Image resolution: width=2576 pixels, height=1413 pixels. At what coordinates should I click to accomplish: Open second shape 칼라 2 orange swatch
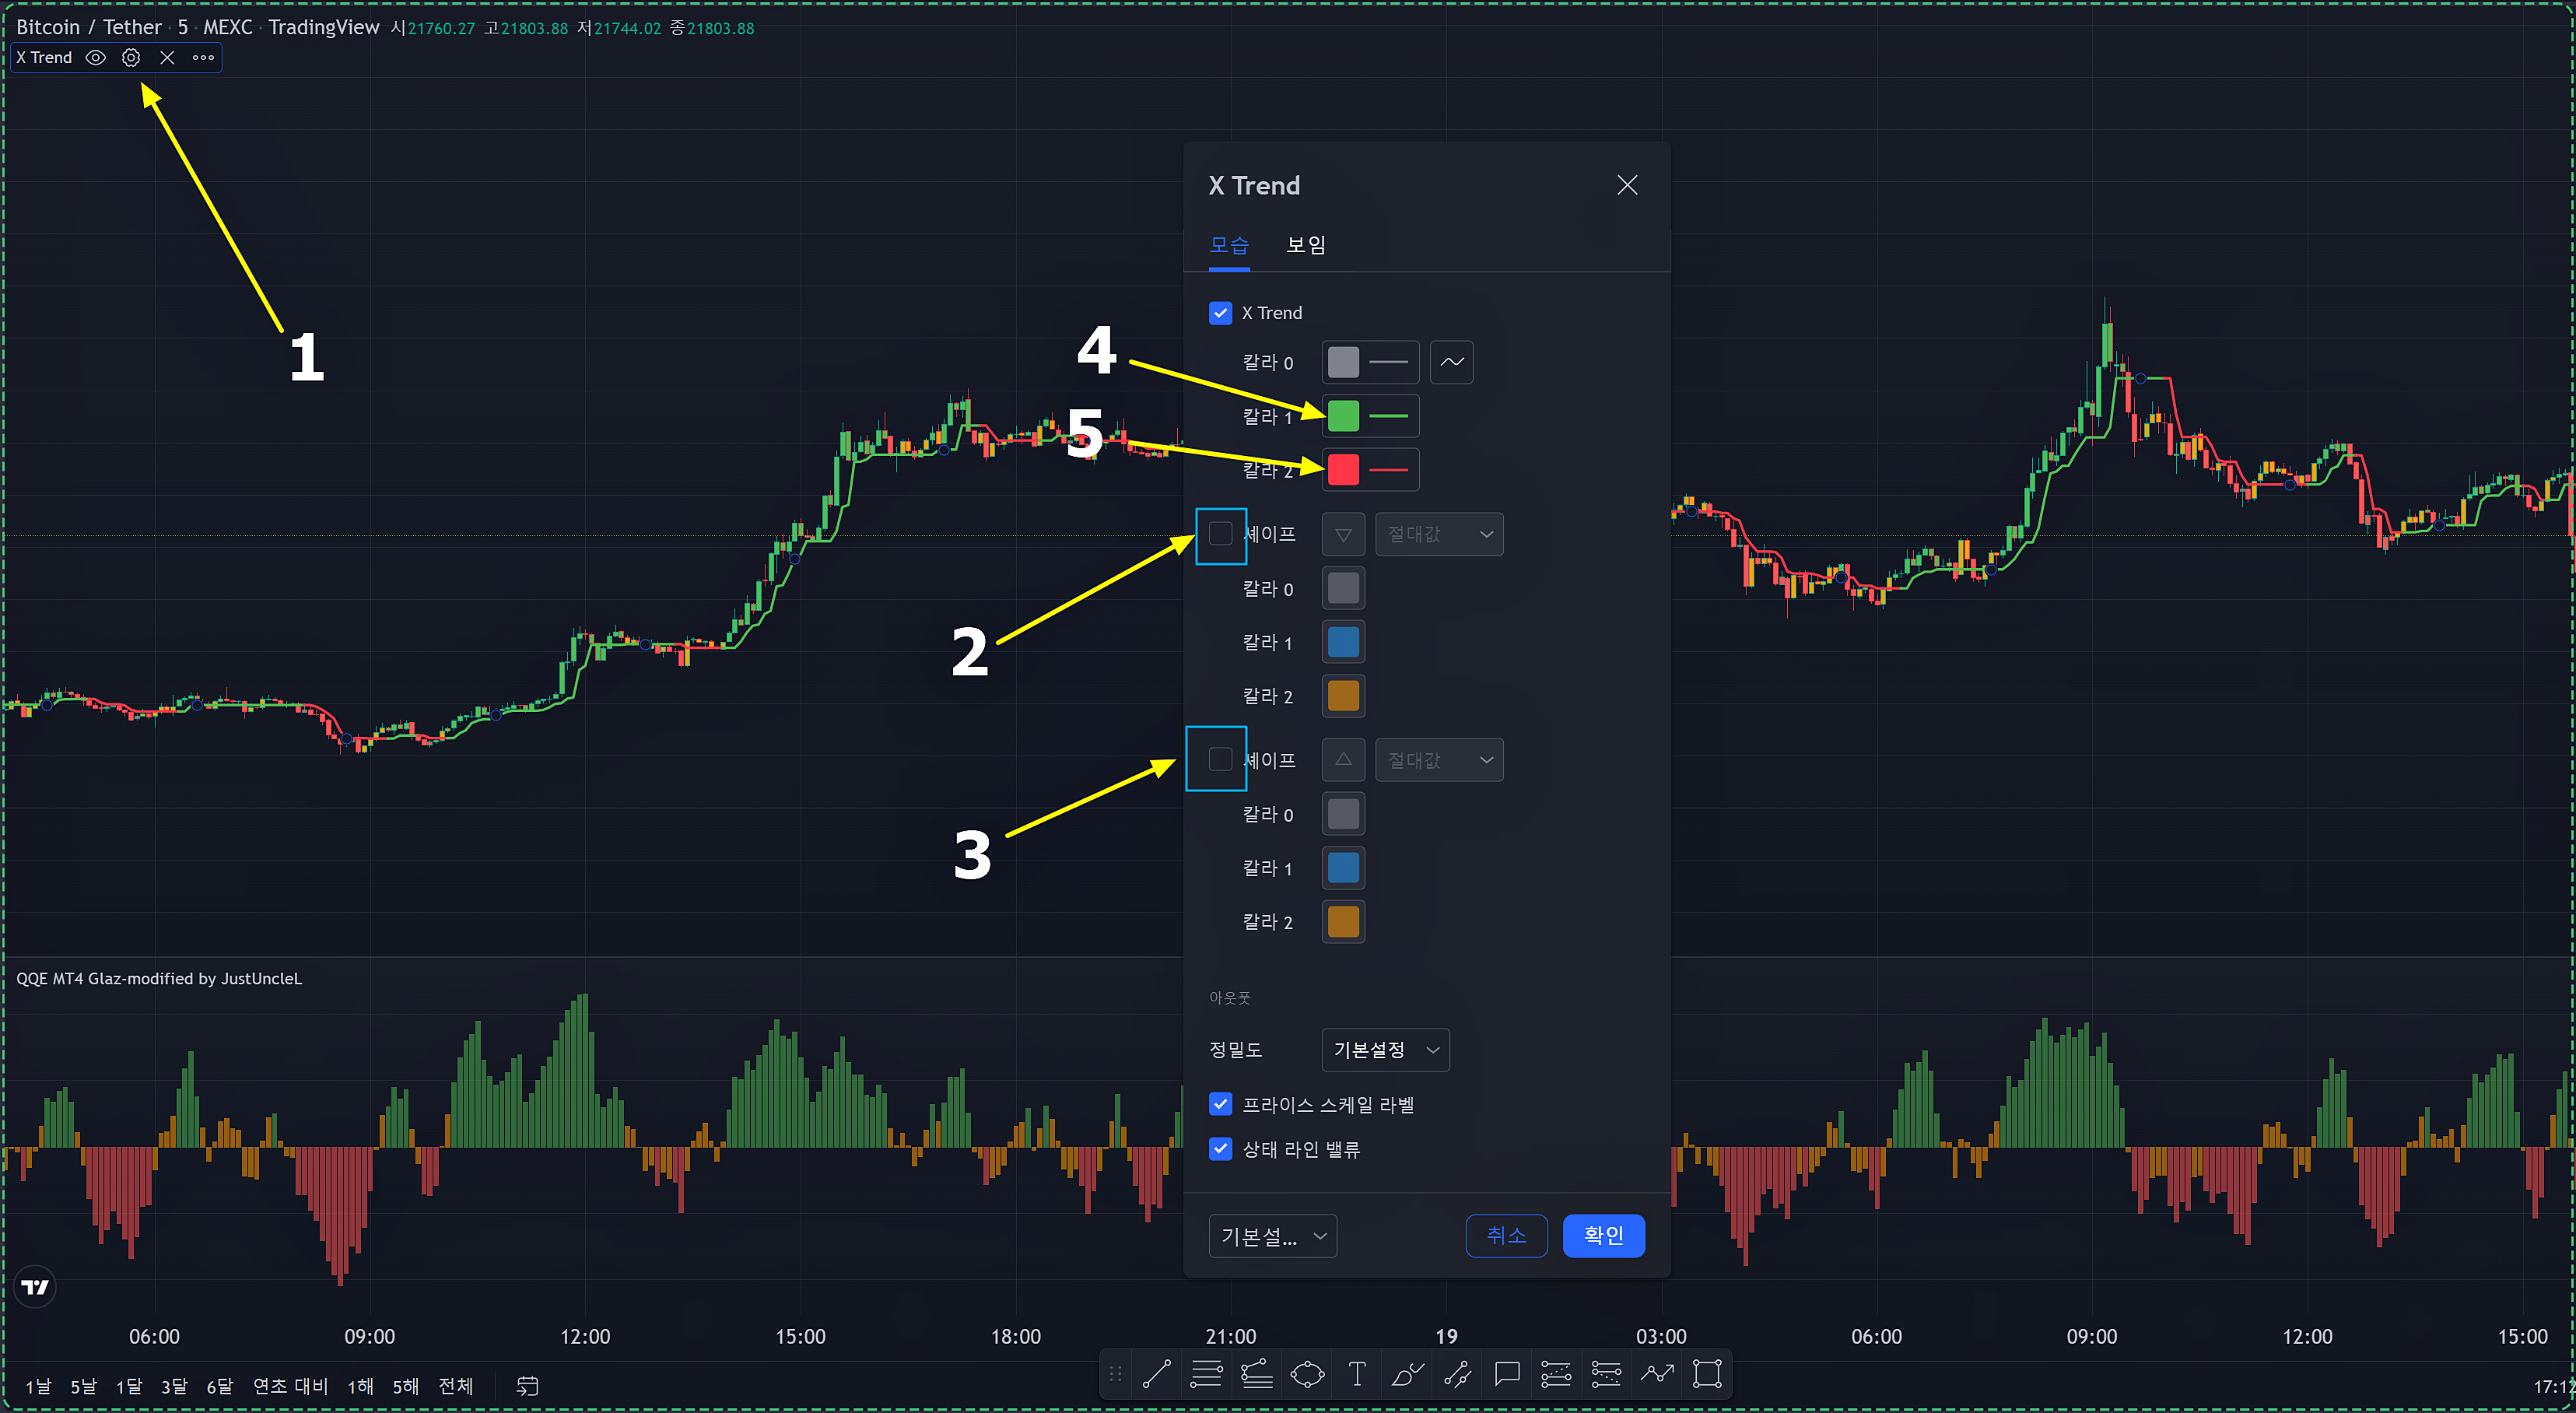[x=1343, y=922]
